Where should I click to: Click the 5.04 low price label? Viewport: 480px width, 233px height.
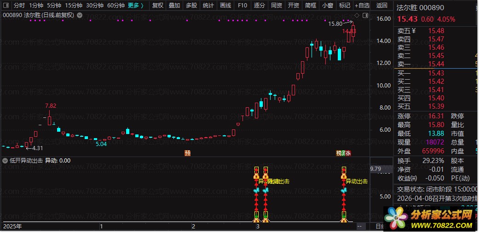coord(101,144)
